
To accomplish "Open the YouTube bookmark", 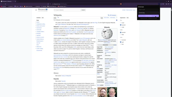I will pyautogui.click(x=3, y=6).
